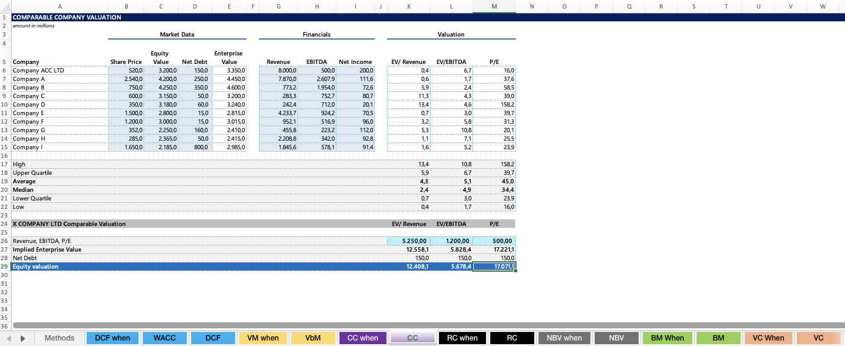
Task: Select the Median label cell
Action: 59,190
